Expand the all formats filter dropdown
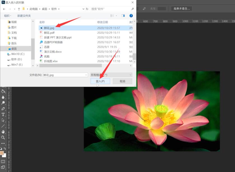The width and height of the screenshot is (235, 172). [111, 75]
